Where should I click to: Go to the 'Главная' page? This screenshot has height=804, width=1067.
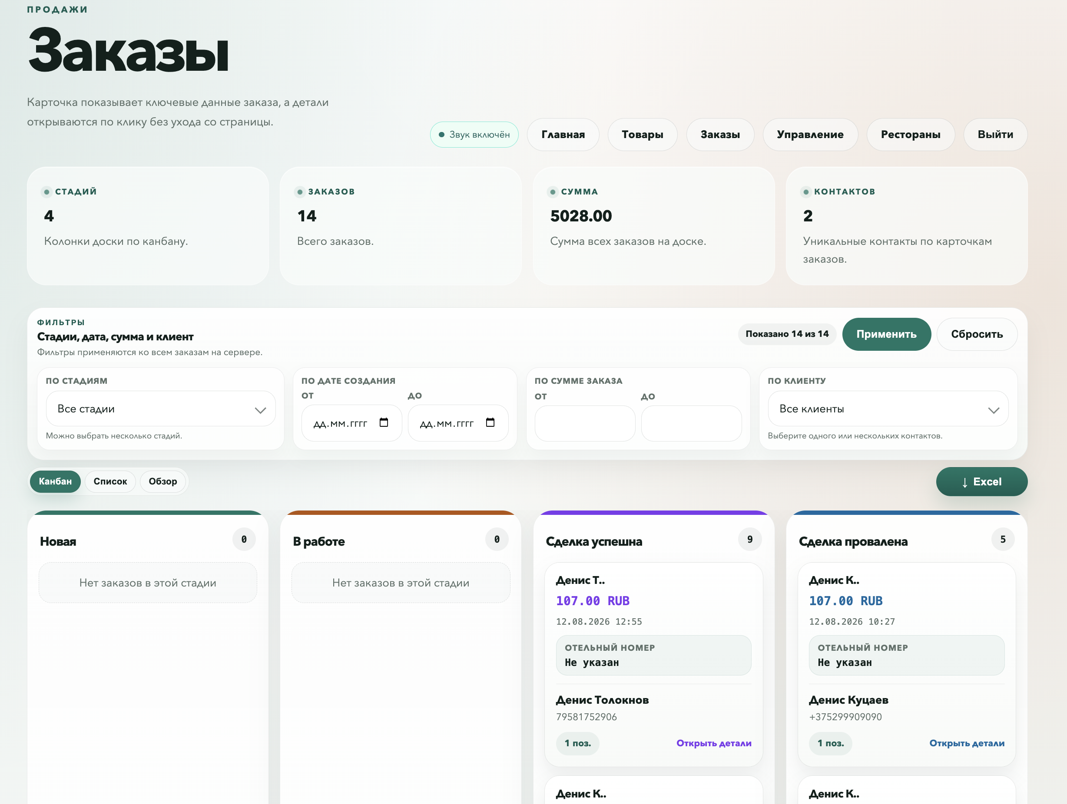(563, 135)
